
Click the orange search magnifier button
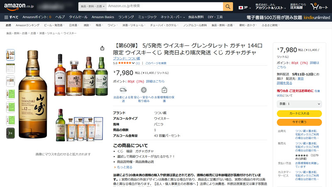228,7
